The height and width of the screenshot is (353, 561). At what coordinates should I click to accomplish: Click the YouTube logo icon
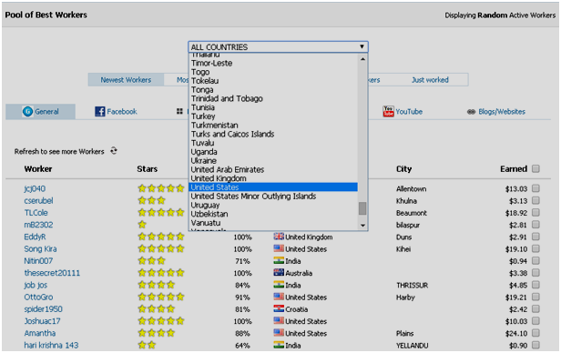(x=388, y=112)
